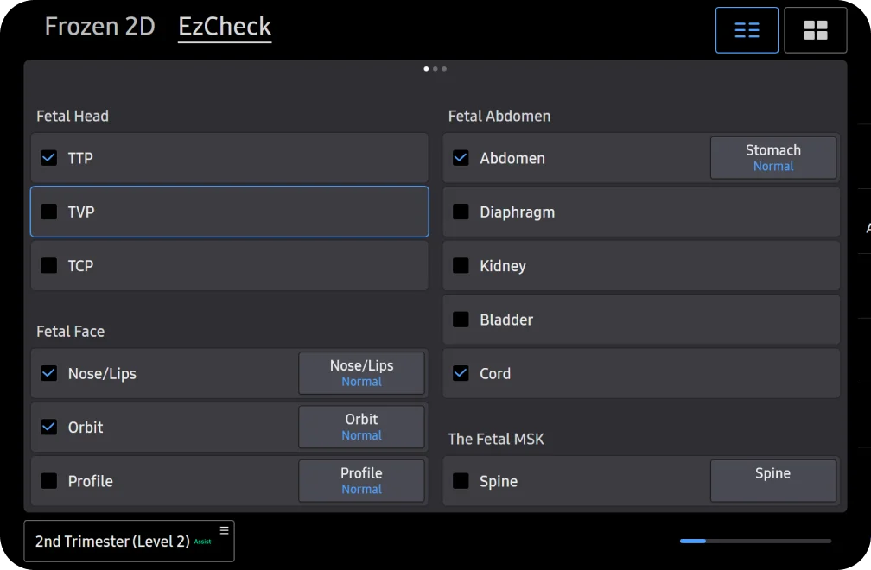Open the Orbit Normal status selector

tap(361, 427)
